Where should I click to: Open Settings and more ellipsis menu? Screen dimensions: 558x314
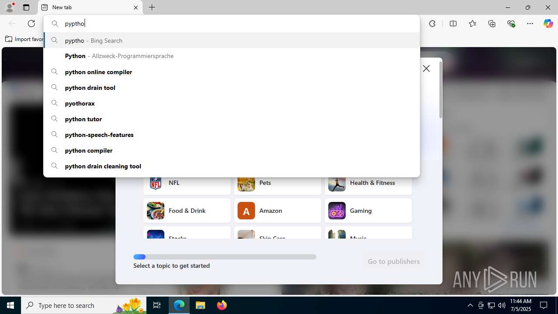pyautogui.click(x=530, y=24)
